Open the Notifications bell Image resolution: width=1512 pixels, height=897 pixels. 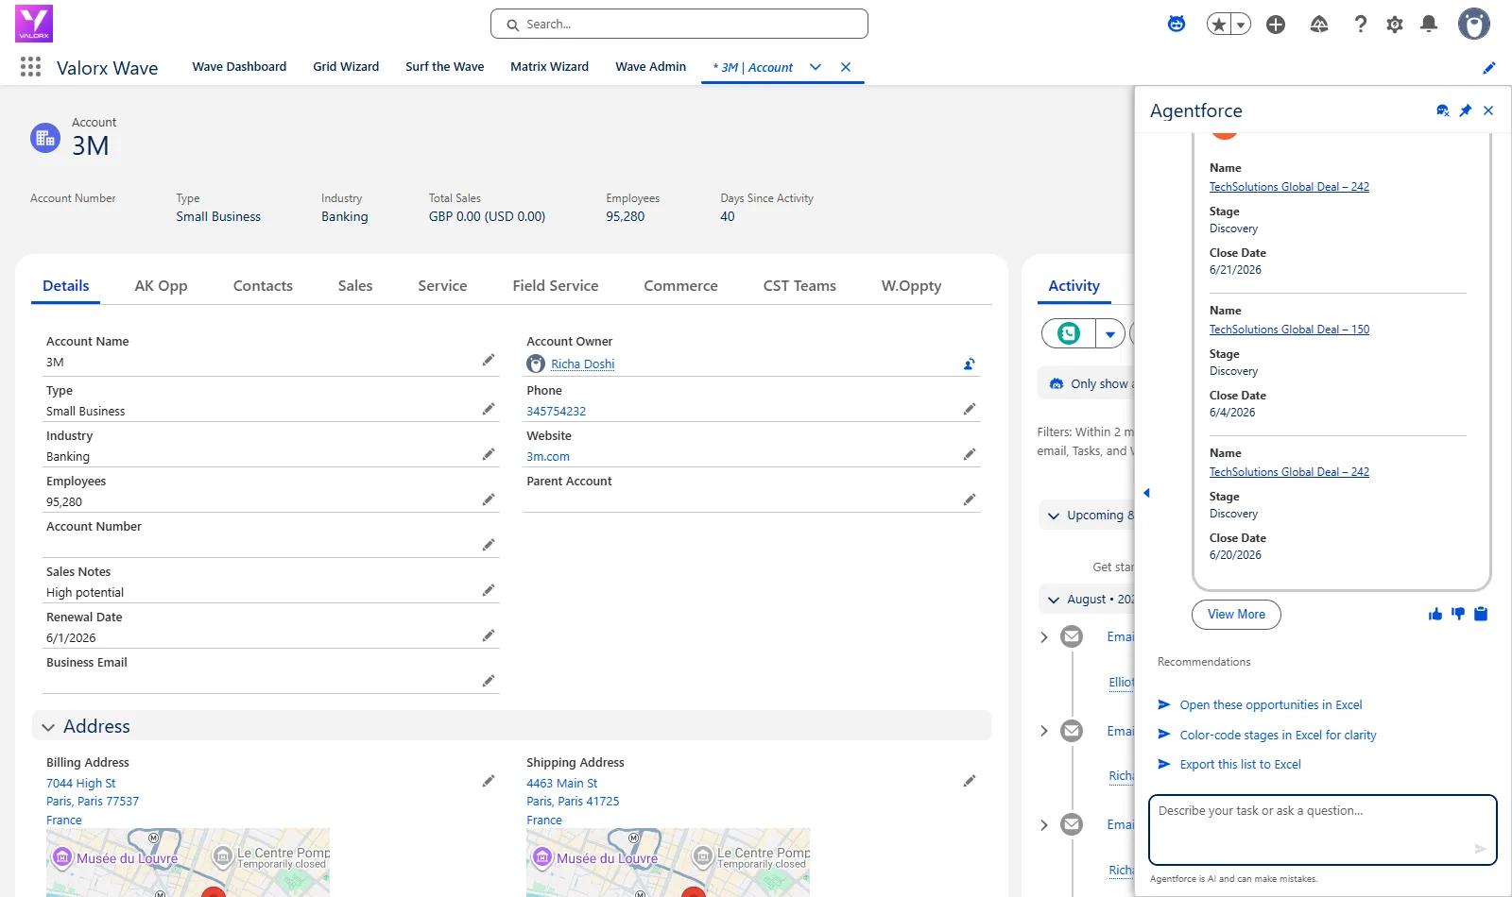[1429, 25]
